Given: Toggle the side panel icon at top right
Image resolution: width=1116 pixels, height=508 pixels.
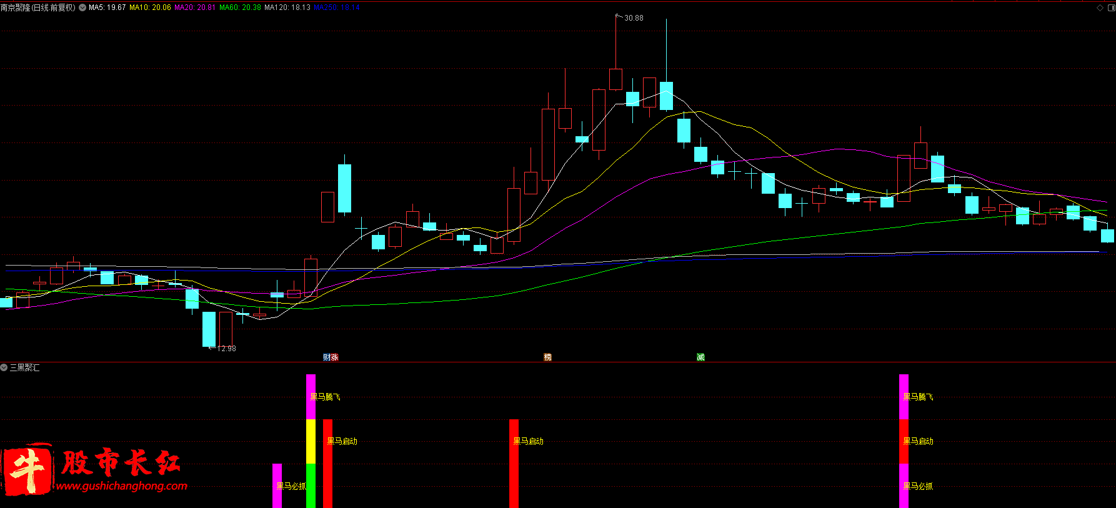Looking at the screenshot, I should coord(1110,7).
